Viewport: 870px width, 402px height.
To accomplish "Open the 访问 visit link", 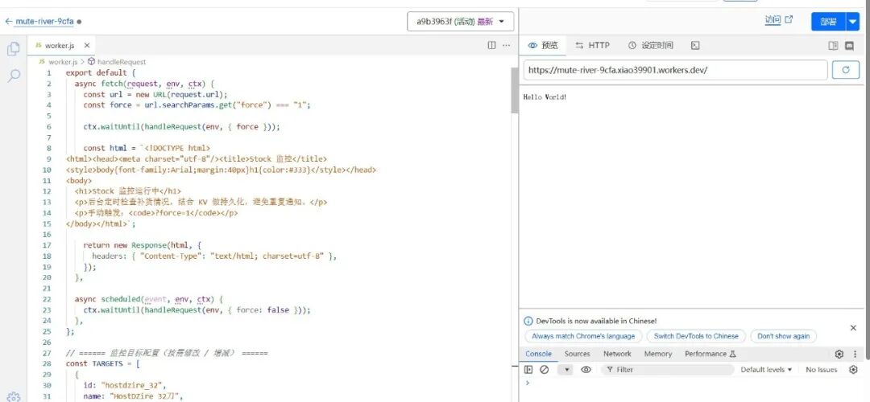I will pos(778,20).
